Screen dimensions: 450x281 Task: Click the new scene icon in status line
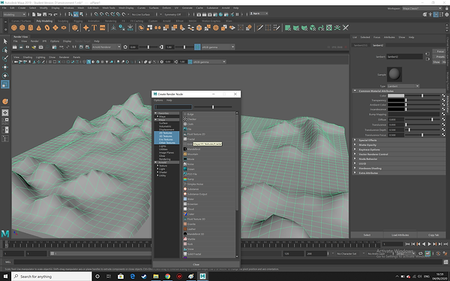pos(34,14)
